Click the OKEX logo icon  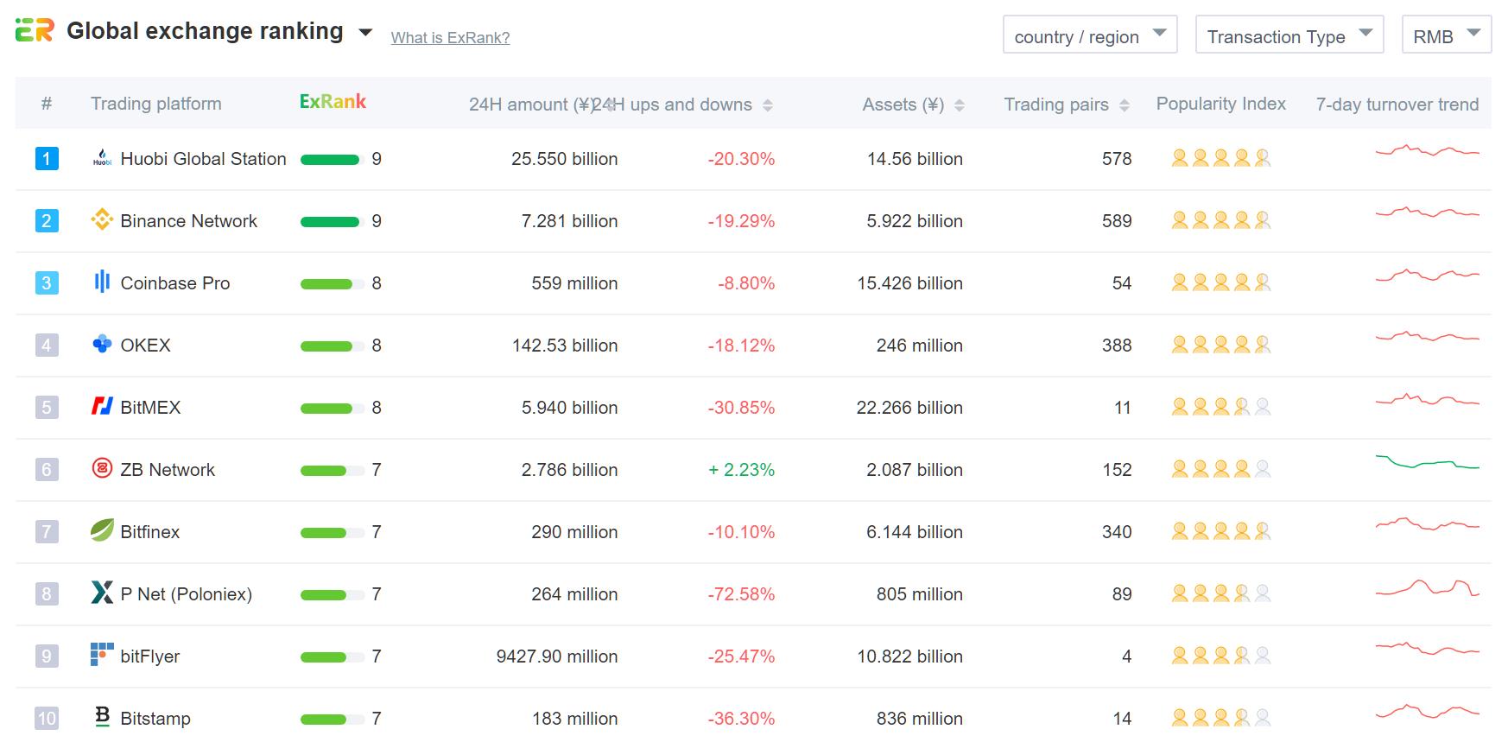pos(102,344)
